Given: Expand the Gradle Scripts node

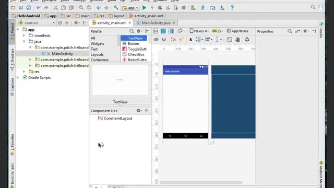Looking at the screenshot, I should [18, 78].
